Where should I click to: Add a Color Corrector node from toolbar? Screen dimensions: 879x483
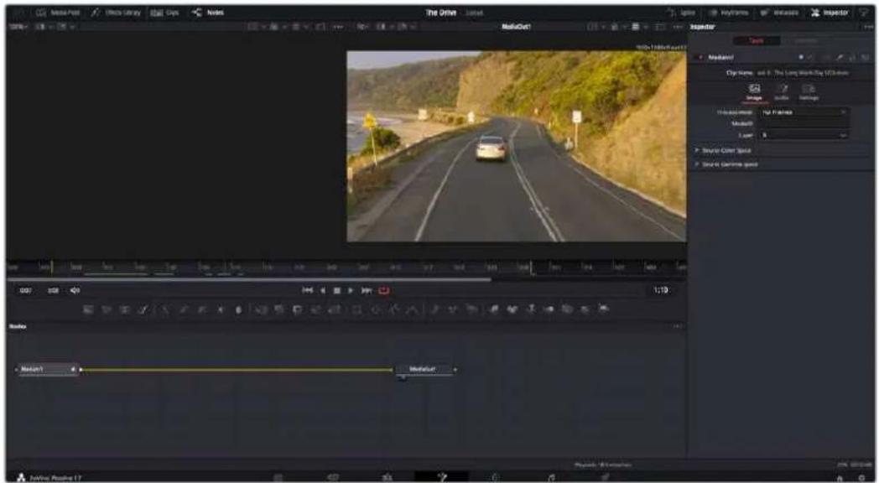pyautogui.click(x=163, y=309)
